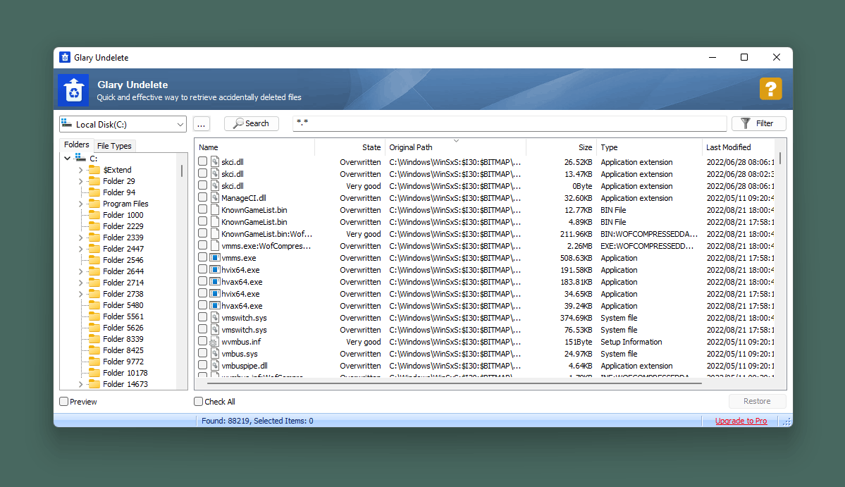Sort by the Last Modified column header
Viewport: 845px width, 487px height.
click(x=739, y=147)
